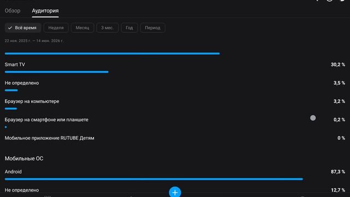The width and height of the screenshot is (350, 197).
Task: Click the checkmark icon in Всё время chip
Action: pos(10,28)
